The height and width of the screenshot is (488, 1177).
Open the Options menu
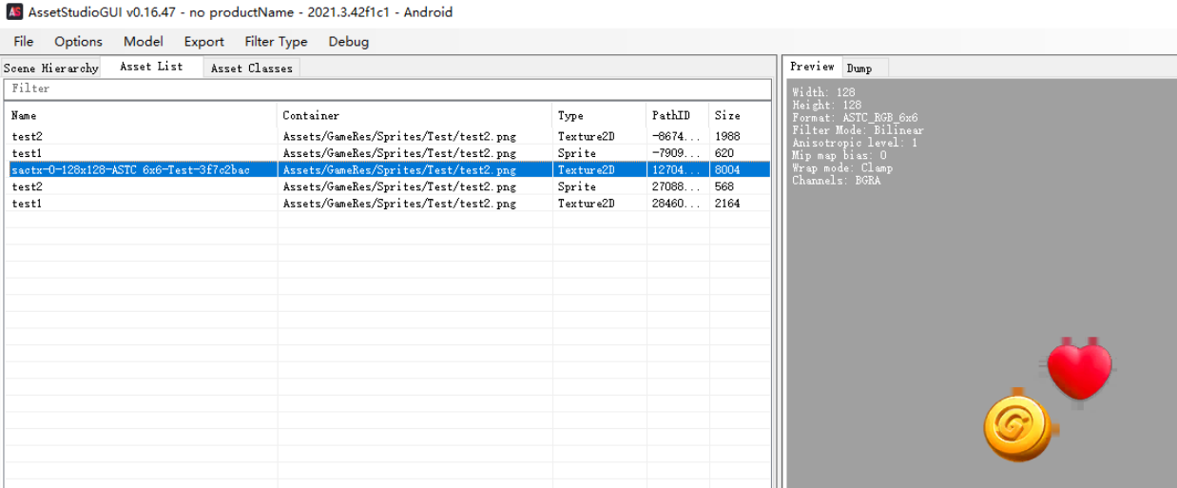pyautogui.click(x=78, y=42)
